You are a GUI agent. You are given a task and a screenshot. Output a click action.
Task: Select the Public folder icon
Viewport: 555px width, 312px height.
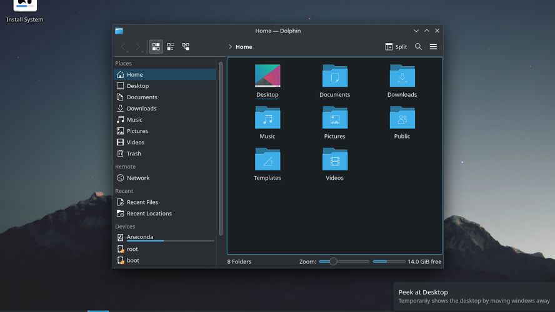pyautogui.click(x=402, y=117)
